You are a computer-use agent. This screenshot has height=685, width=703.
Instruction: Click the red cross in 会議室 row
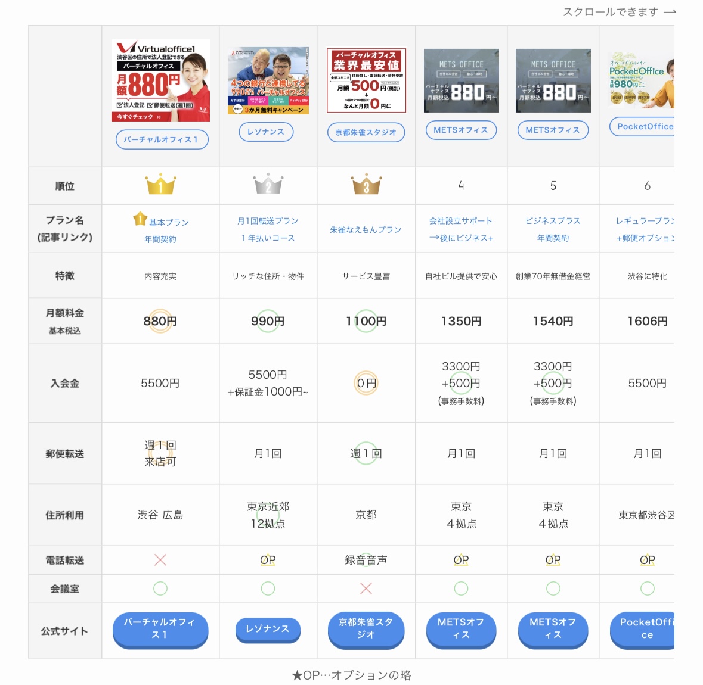pos(366,589)
